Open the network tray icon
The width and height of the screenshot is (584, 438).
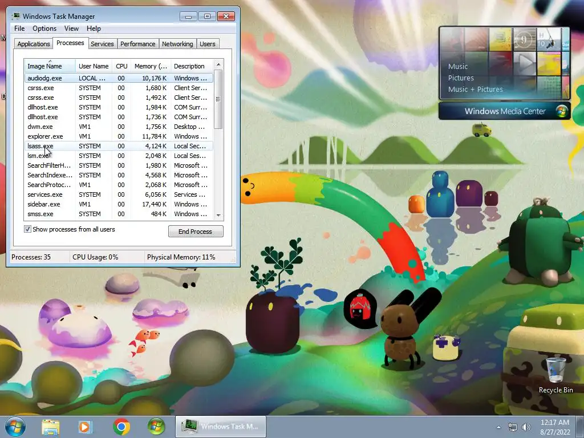point(513,427)
